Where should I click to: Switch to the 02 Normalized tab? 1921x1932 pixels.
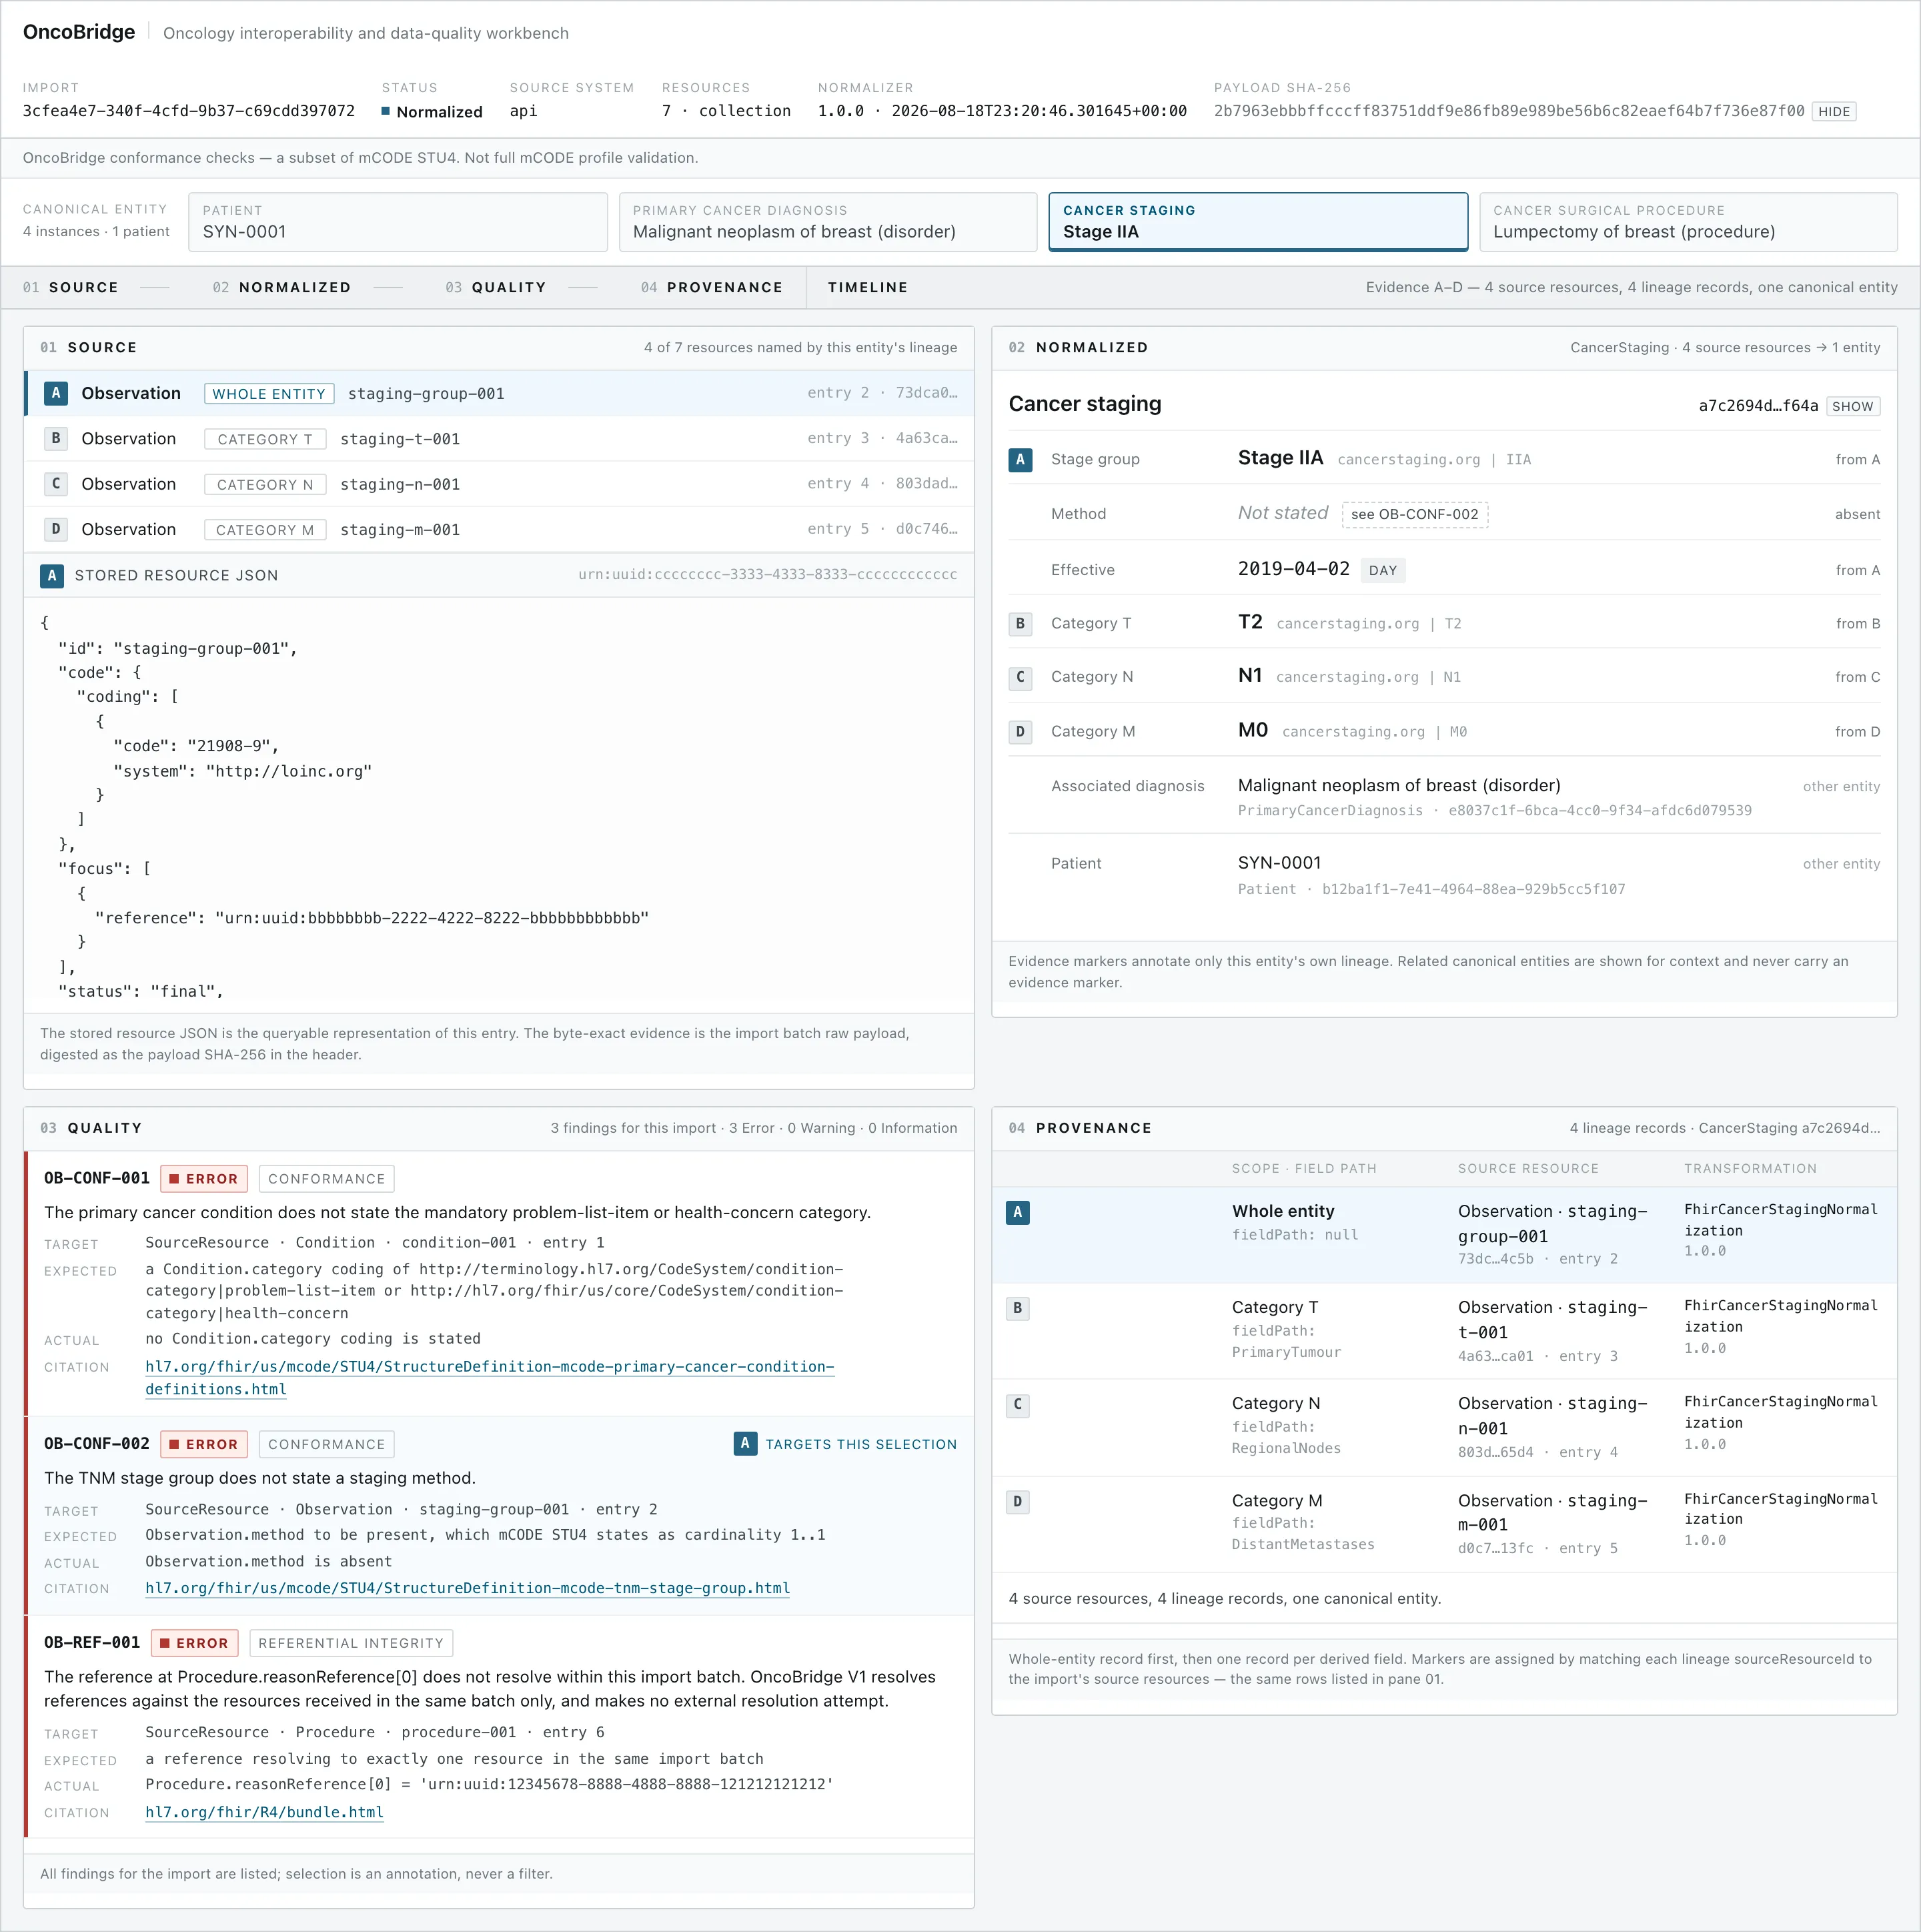pos(282,287)
